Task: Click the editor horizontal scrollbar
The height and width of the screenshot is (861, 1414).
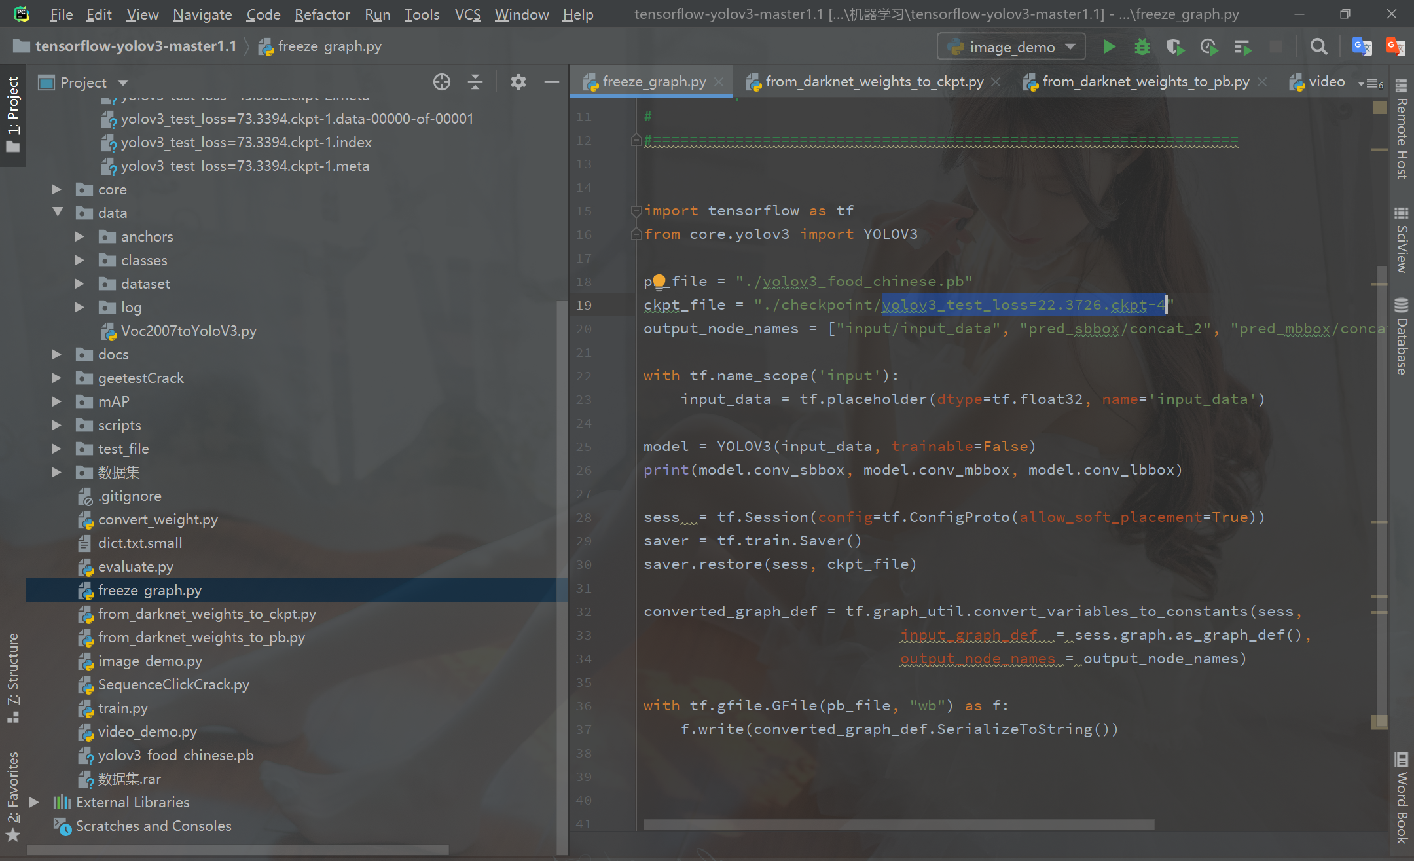Action: click(898, 824)
